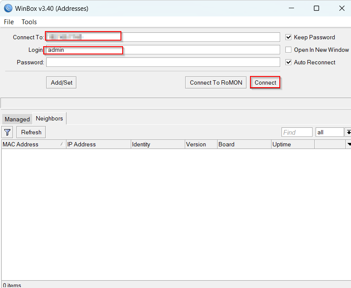Close the WinBox window
This screenshot has width=351, height=288.
(x=342, y=8)
